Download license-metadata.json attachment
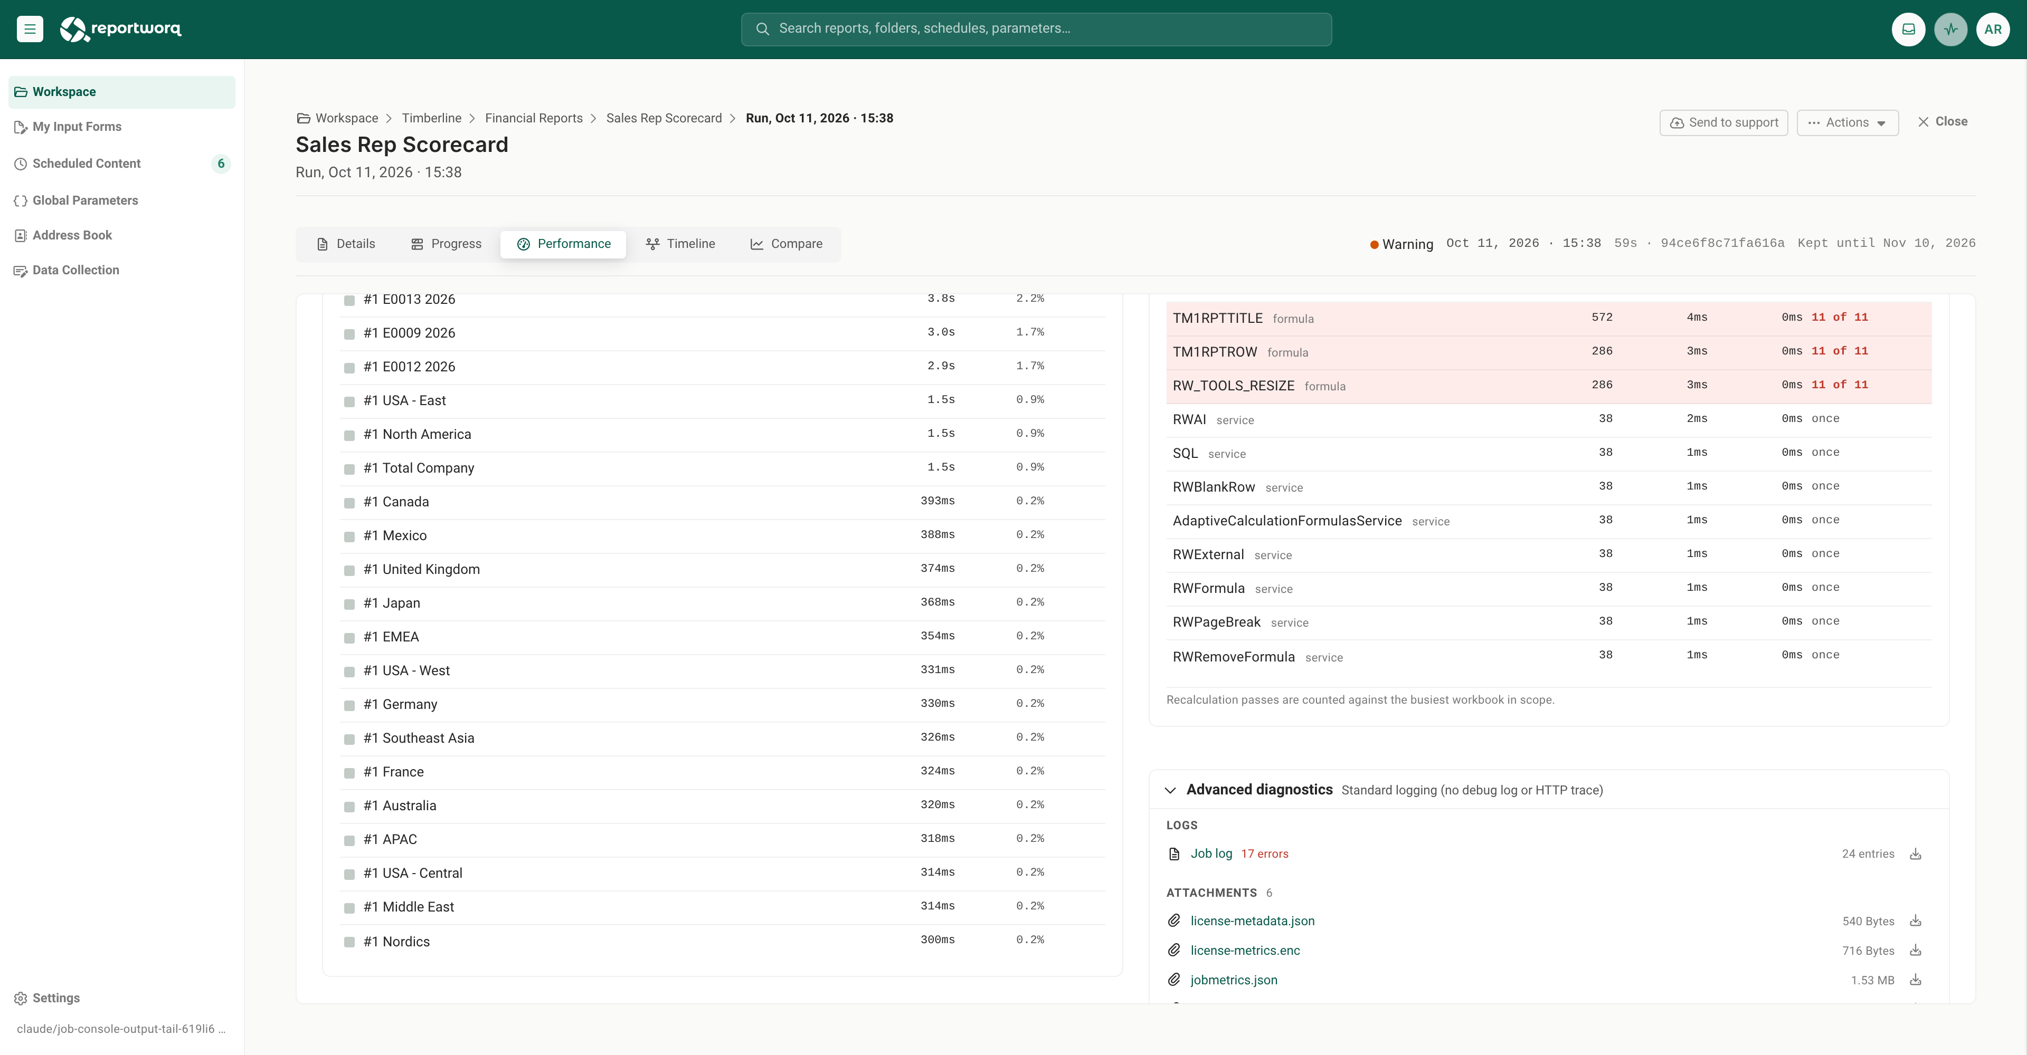This screenshot has height=1055, width=2027. click(x=1915, y=920)
